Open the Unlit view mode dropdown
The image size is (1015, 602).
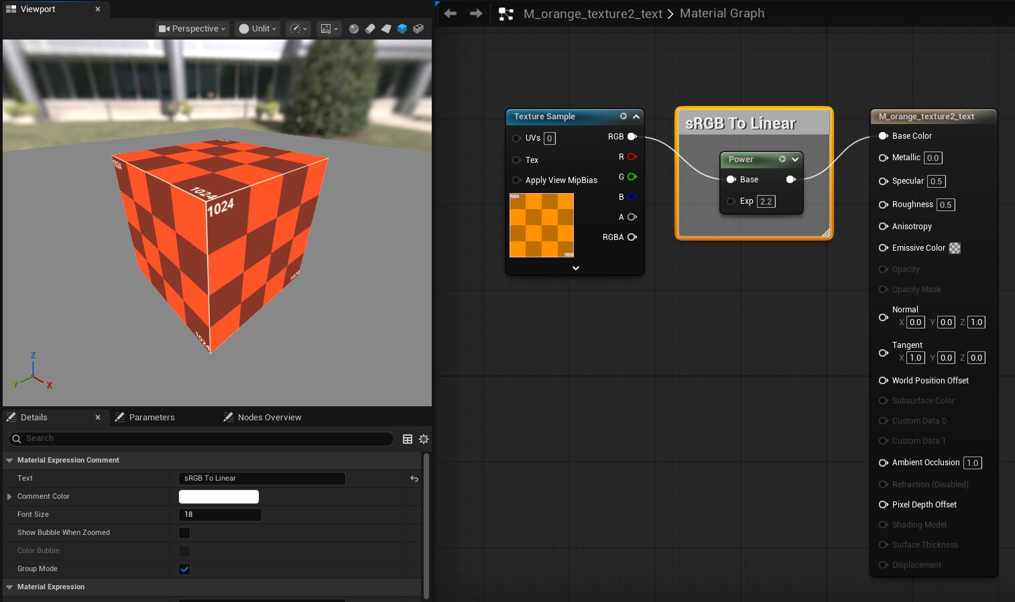257,29
